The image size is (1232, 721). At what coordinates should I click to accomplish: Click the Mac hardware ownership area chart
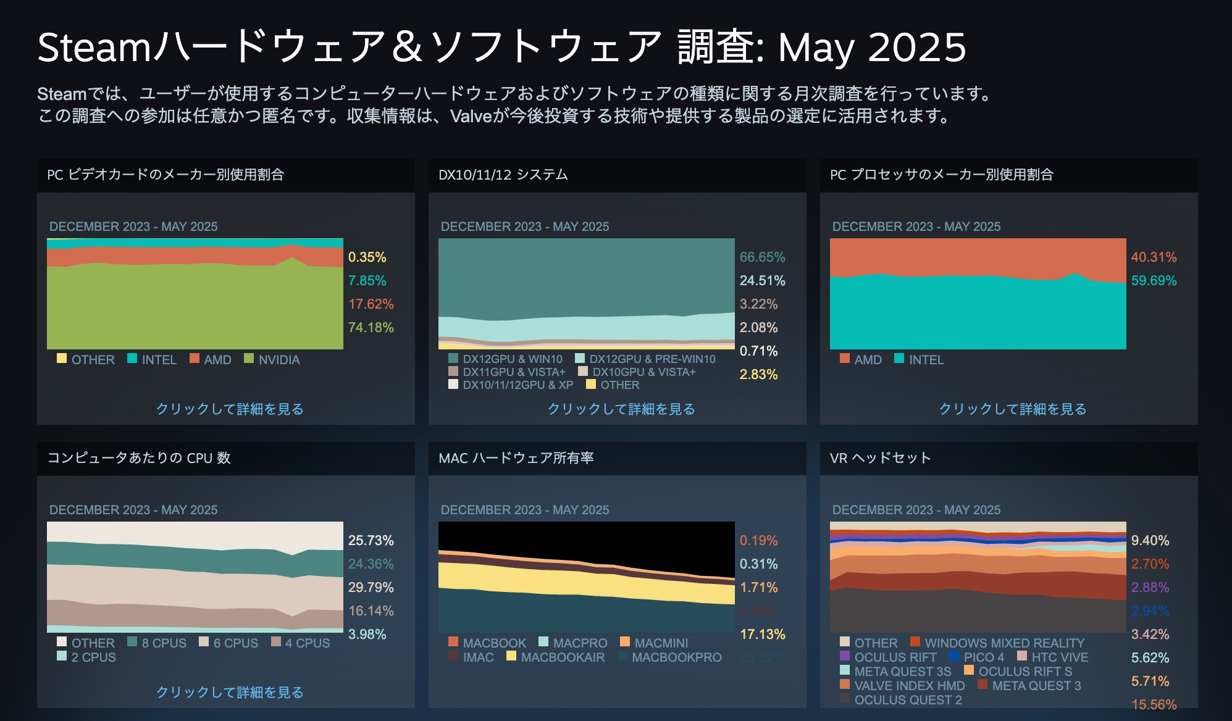[587, 577]
